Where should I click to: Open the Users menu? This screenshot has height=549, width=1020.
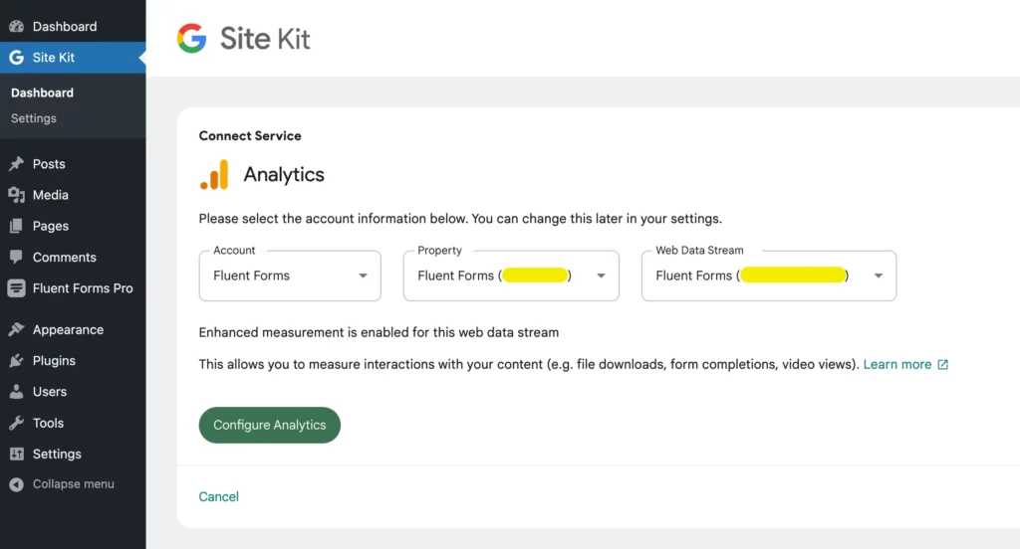(x=73, y=392)
